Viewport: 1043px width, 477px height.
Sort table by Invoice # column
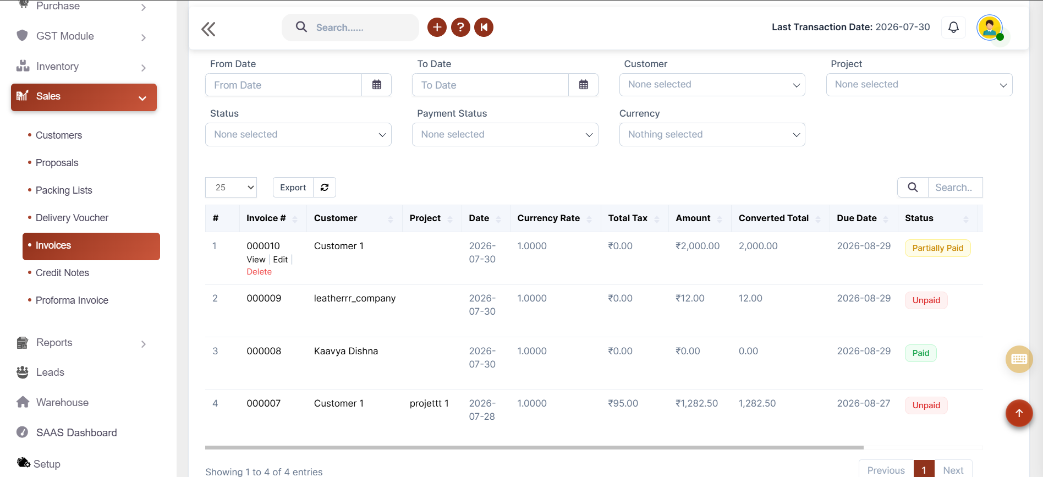click(272, 218)
